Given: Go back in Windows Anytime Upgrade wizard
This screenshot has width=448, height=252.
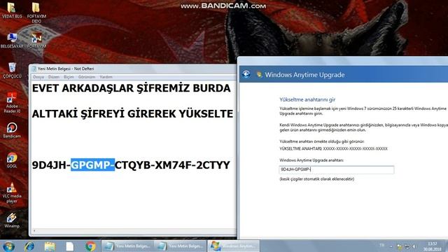Looking at the screenshot, I should point(246,75).
